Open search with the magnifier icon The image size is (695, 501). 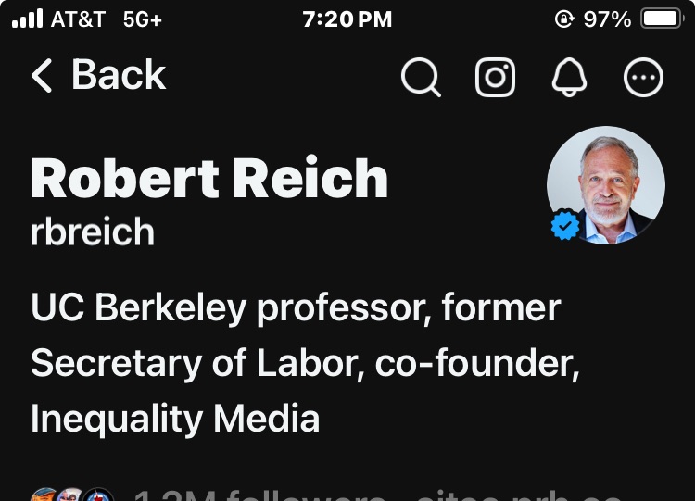tap(421, 78)
